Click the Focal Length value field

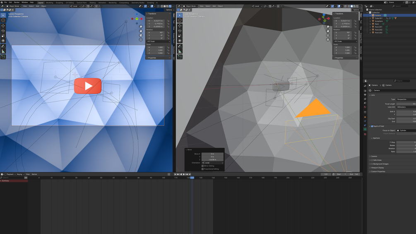tap(406, 104)
